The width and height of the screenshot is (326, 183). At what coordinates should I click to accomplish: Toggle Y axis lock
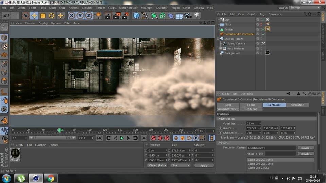(x=80, y=16)
